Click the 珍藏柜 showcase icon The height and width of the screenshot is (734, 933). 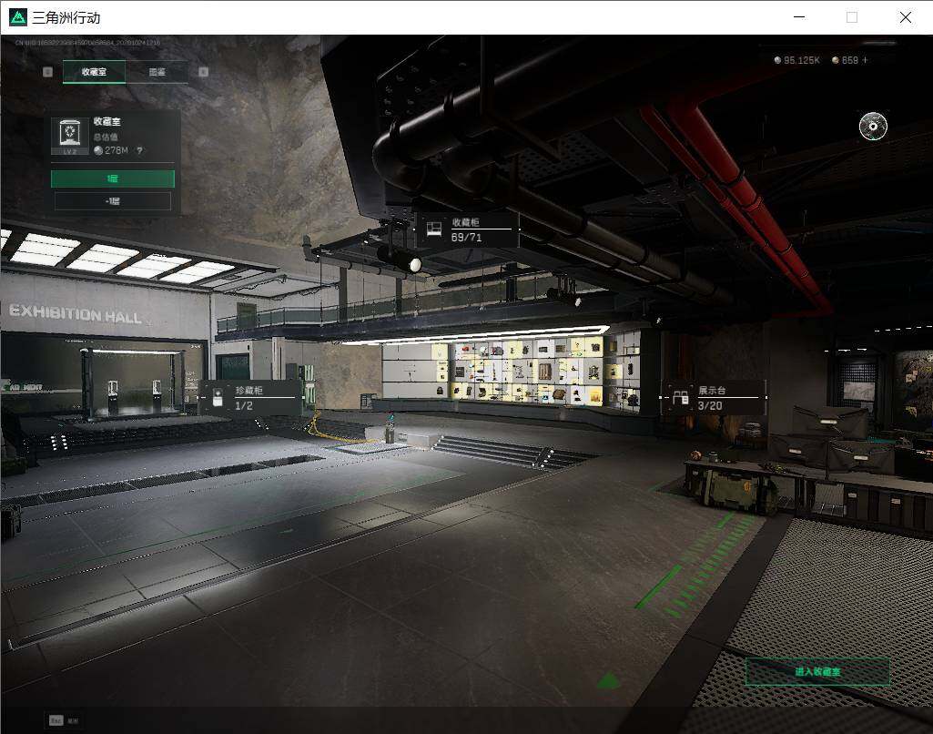(218, 398)
